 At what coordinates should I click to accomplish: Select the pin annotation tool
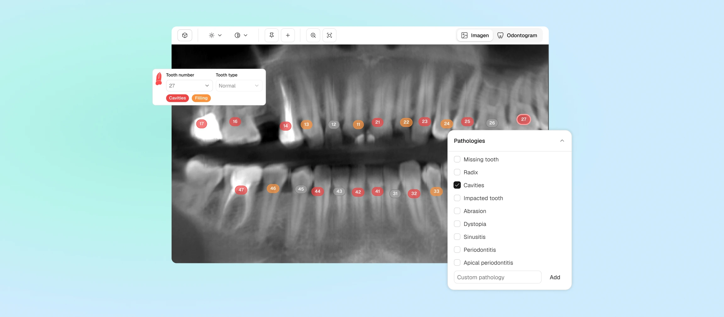coord(271,35)
